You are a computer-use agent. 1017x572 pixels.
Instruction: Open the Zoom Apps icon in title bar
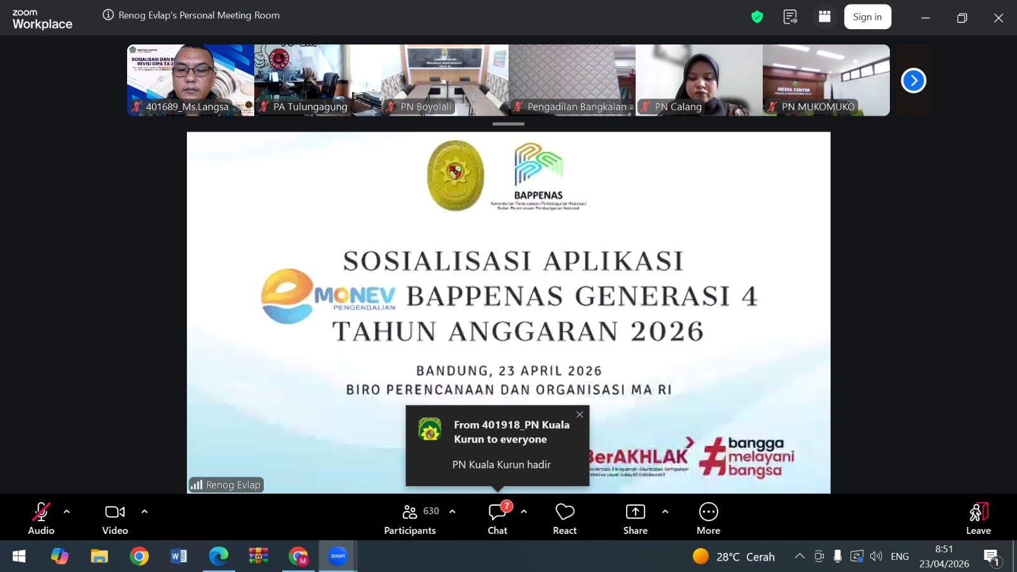pos(824,17)
